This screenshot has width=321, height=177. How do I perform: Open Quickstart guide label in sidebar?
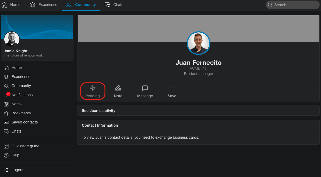tap(25, 146)
